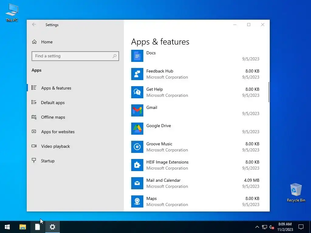Click the Apps section heading
The image size is (311, 233).
[36, 70]
